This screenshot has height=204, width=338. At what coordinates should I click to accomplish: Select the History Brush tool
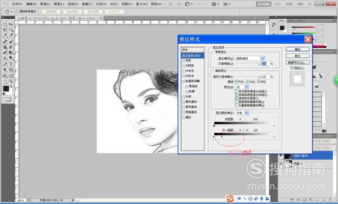click(x=11, y=47)
